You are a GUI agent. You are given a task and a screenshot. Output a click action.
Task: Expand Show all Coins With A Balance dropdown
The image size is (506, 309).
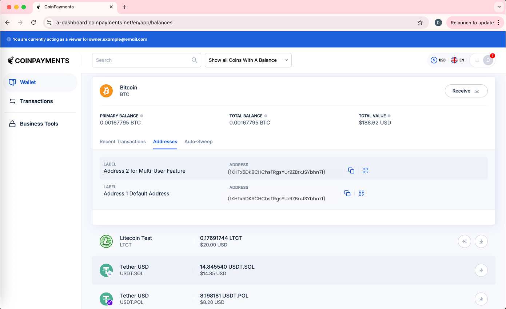coord(248,60)
